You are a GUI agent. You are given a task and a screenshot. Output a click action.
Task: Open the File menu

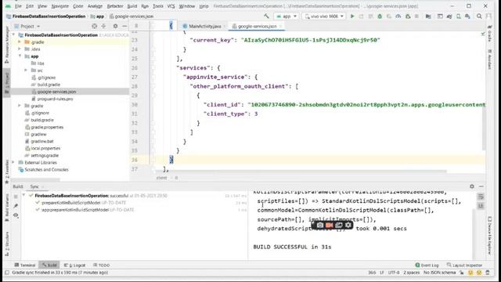tap(18, 6)
